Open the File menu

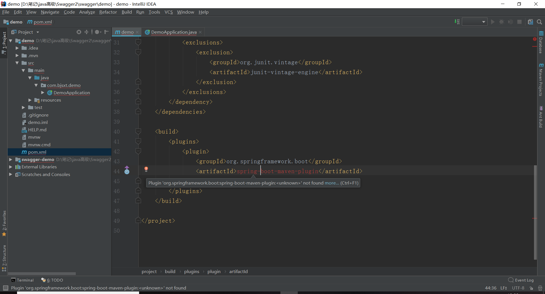coord(6,12)
